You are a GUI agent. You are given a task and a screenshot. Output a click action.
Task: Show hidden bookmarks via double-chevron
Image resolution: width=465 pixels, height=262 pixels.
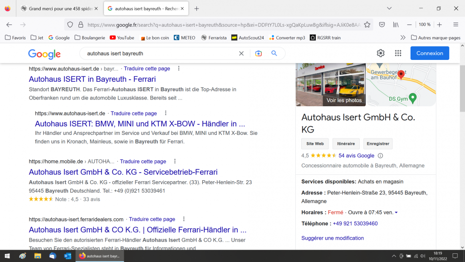403,38
